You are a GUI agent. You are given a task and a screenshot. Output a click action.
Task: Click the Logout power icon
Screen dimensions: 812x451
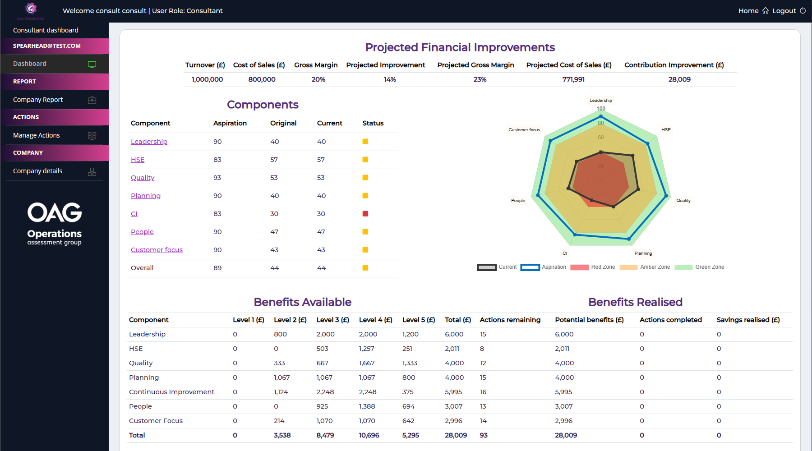point(803,11)
